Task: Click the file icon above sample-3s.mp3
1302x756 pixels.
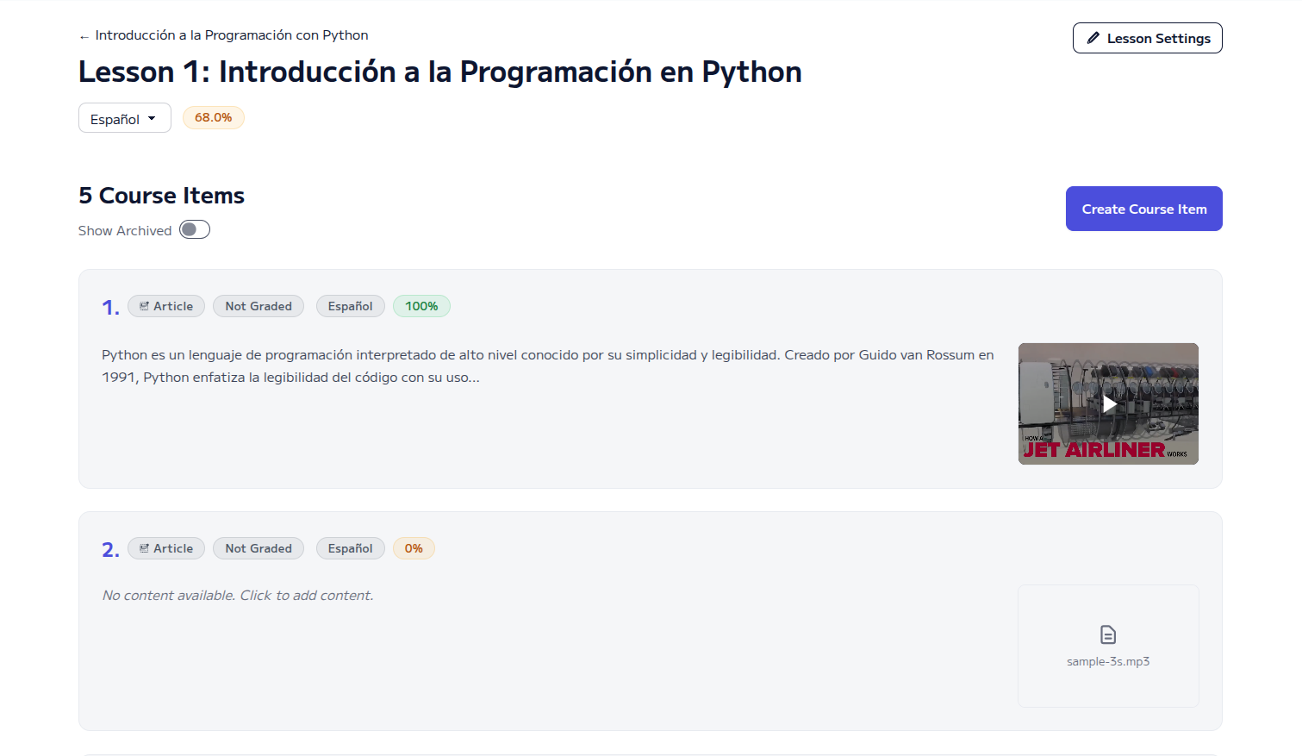Action: click(1108, 635)
